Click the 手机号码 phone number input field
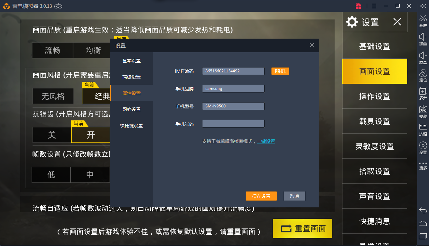Viewport: 429px width, 246px height. (x=233, y=123)
